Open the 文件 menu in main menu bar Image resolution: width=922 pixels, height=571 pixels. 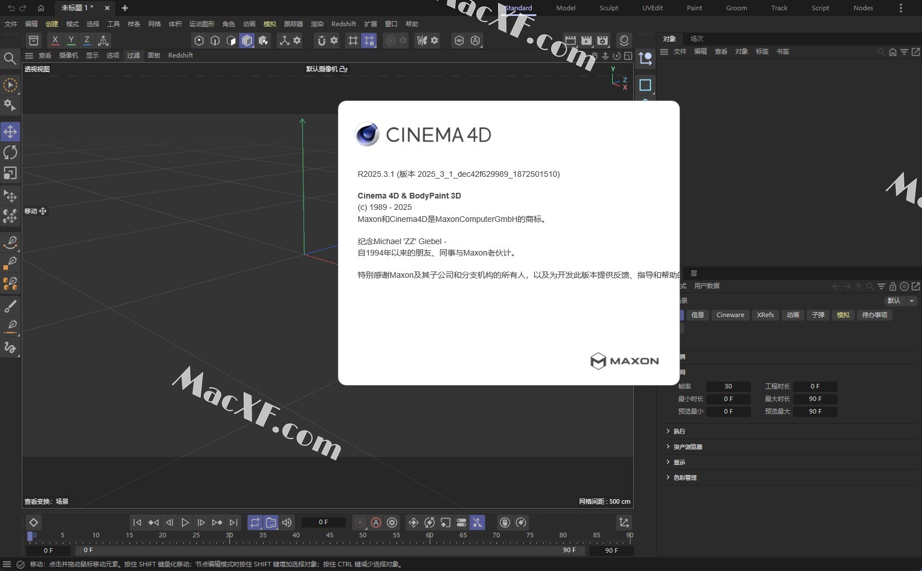[11, 24]
